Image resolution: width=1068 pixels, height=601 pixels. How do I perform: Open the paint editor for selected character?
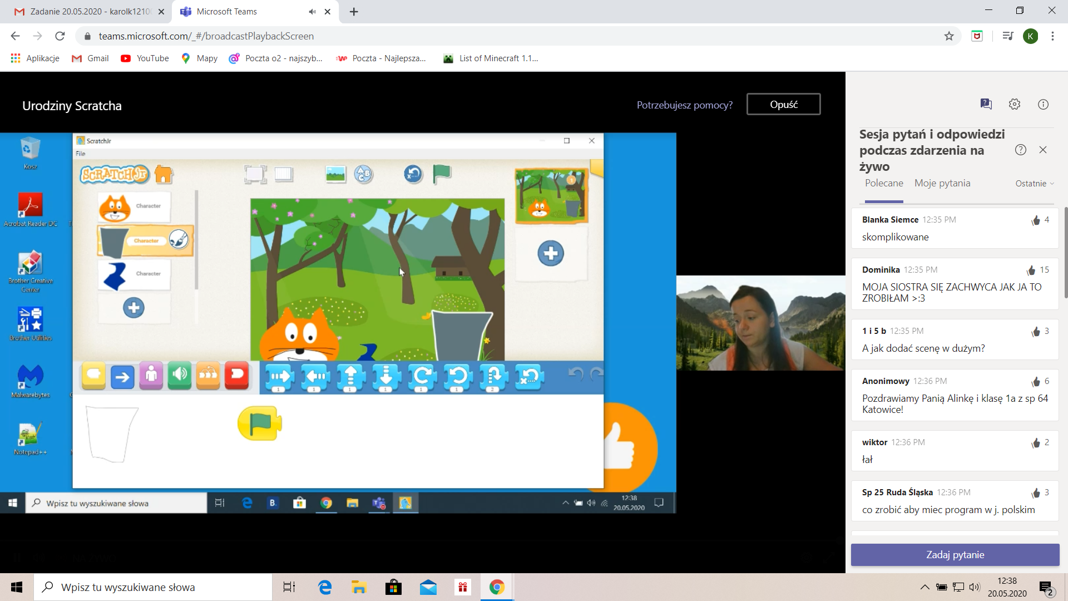tap(179, 240)
